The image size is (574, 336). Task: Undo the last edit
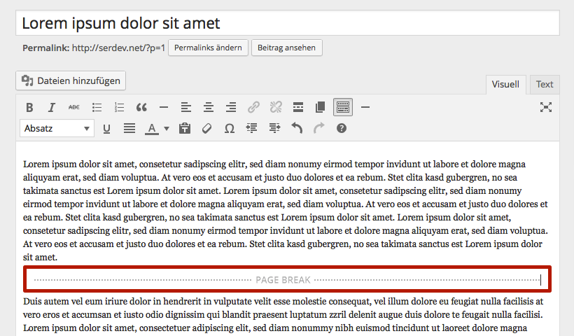(297, 129)
